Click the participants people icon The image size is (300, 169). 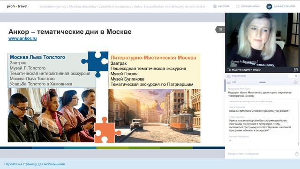[x=229, y=76]
